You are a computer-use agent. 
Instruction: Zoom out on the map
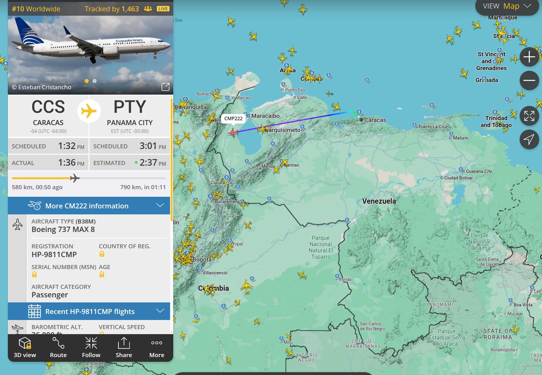[529, 80]
